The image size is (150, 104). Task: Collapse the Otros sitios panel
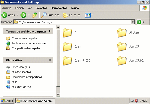50,60
